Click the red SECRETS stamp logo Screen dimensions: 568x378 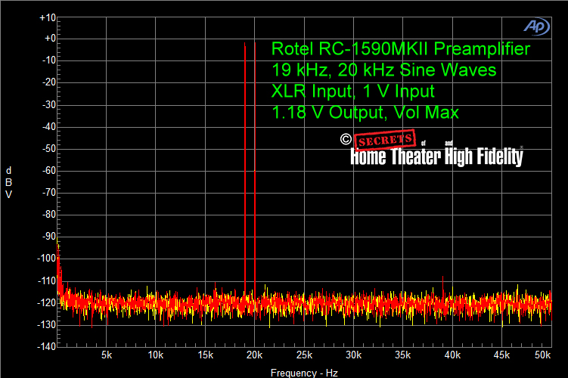pyautogui.click(x=386, y=141)
